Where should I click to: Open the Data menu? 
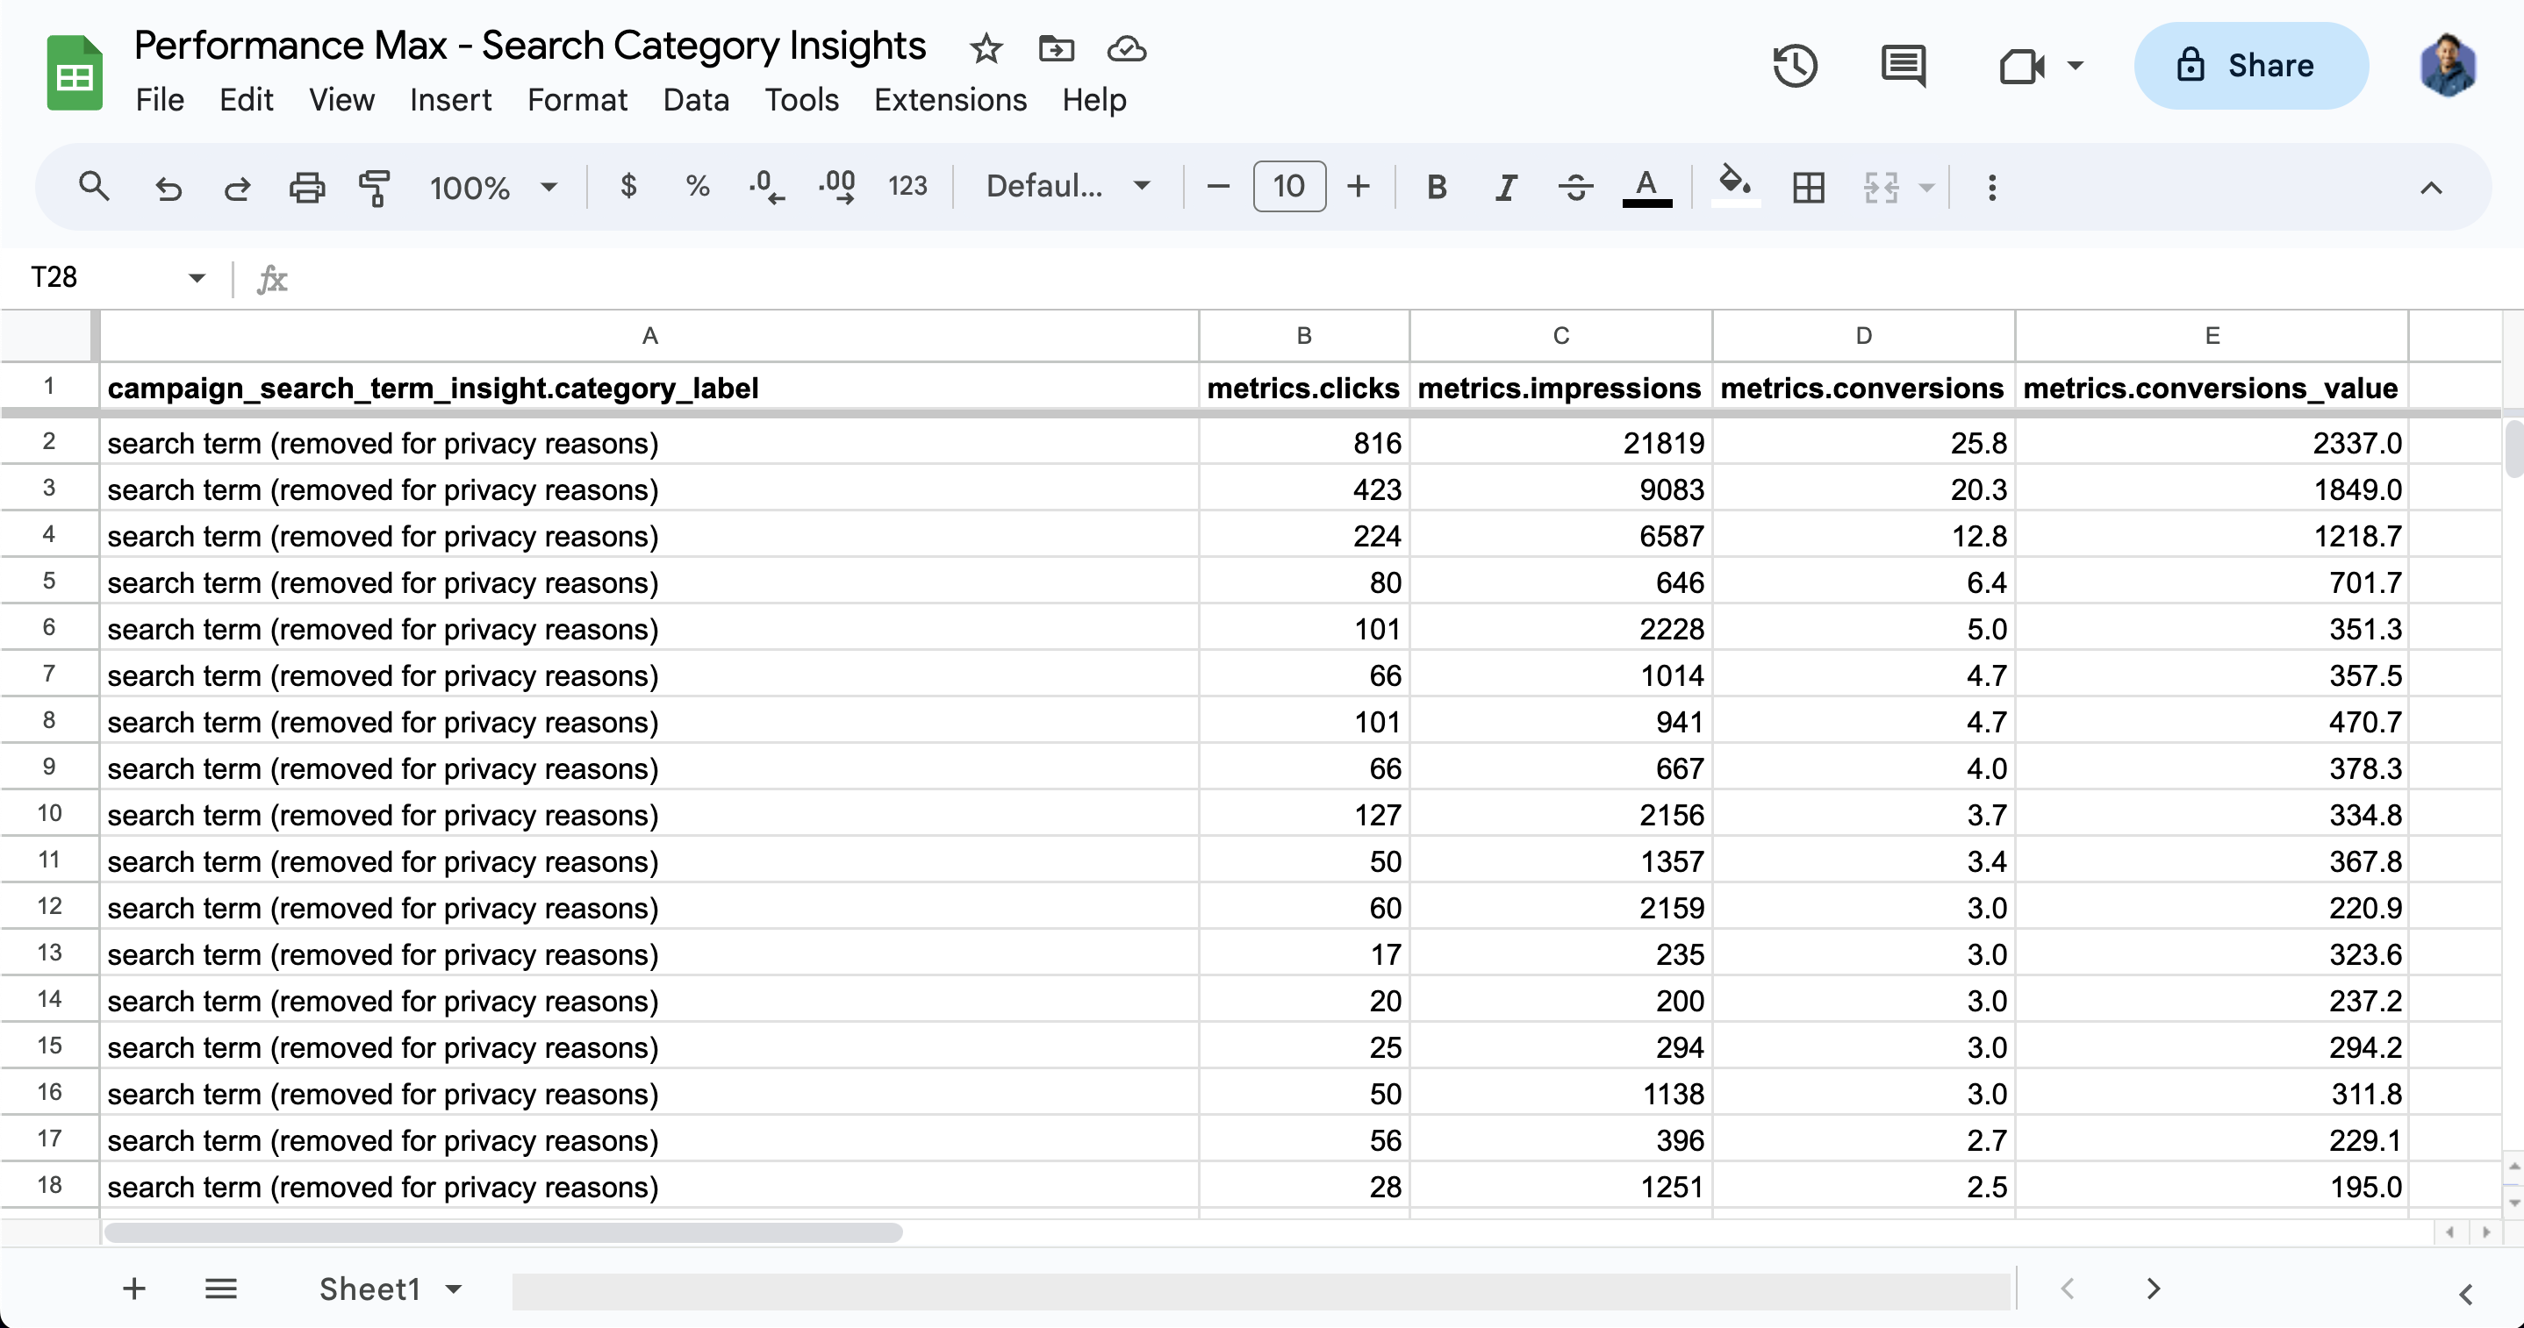tap(696, 100)
